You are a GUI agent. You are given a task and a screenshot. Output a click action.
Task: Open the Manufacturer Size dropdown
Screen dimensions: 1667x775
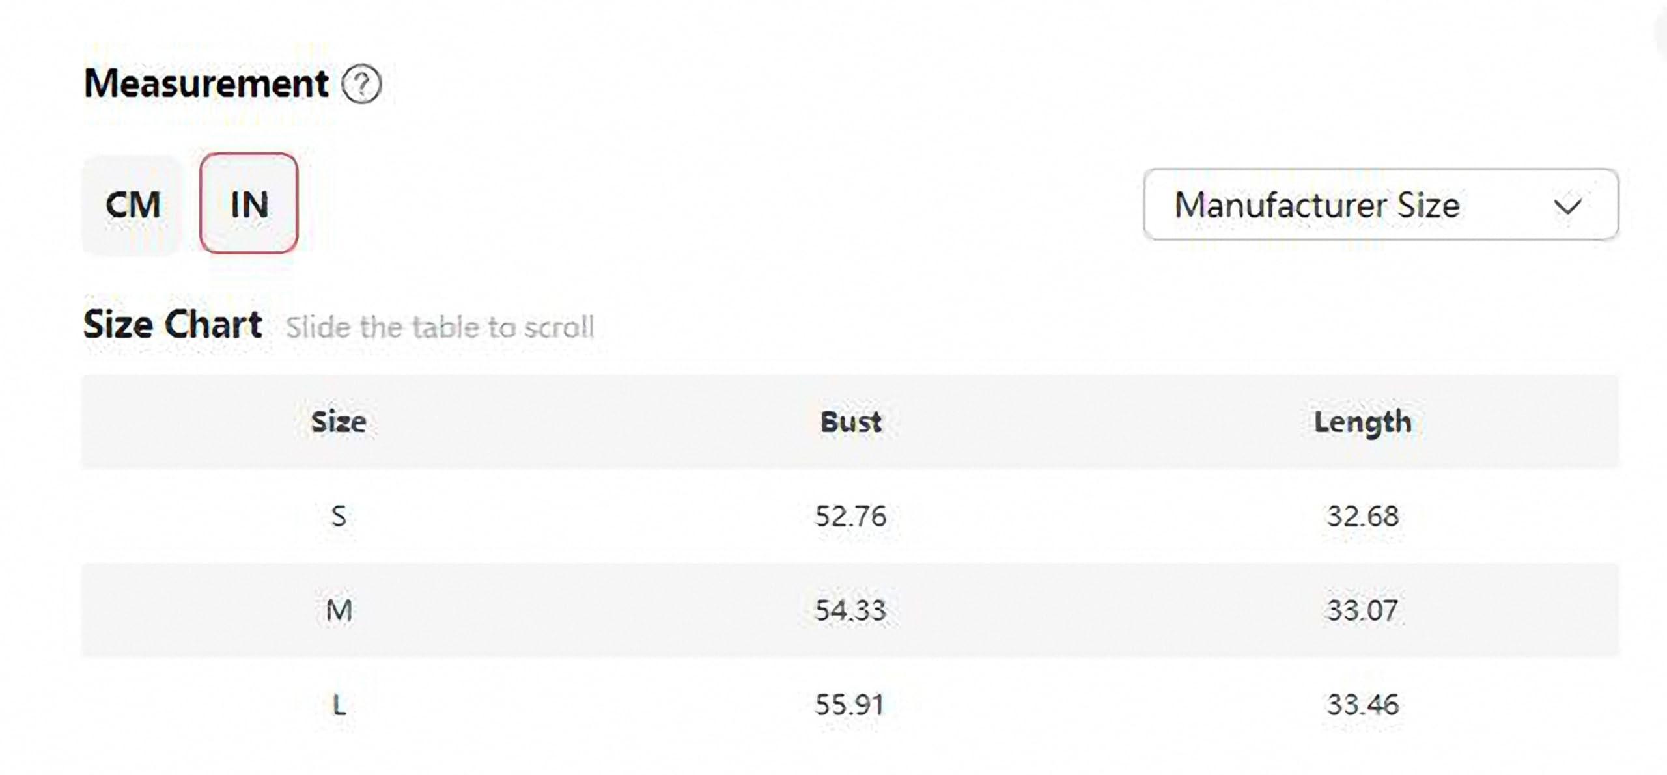coord(1380,205)
